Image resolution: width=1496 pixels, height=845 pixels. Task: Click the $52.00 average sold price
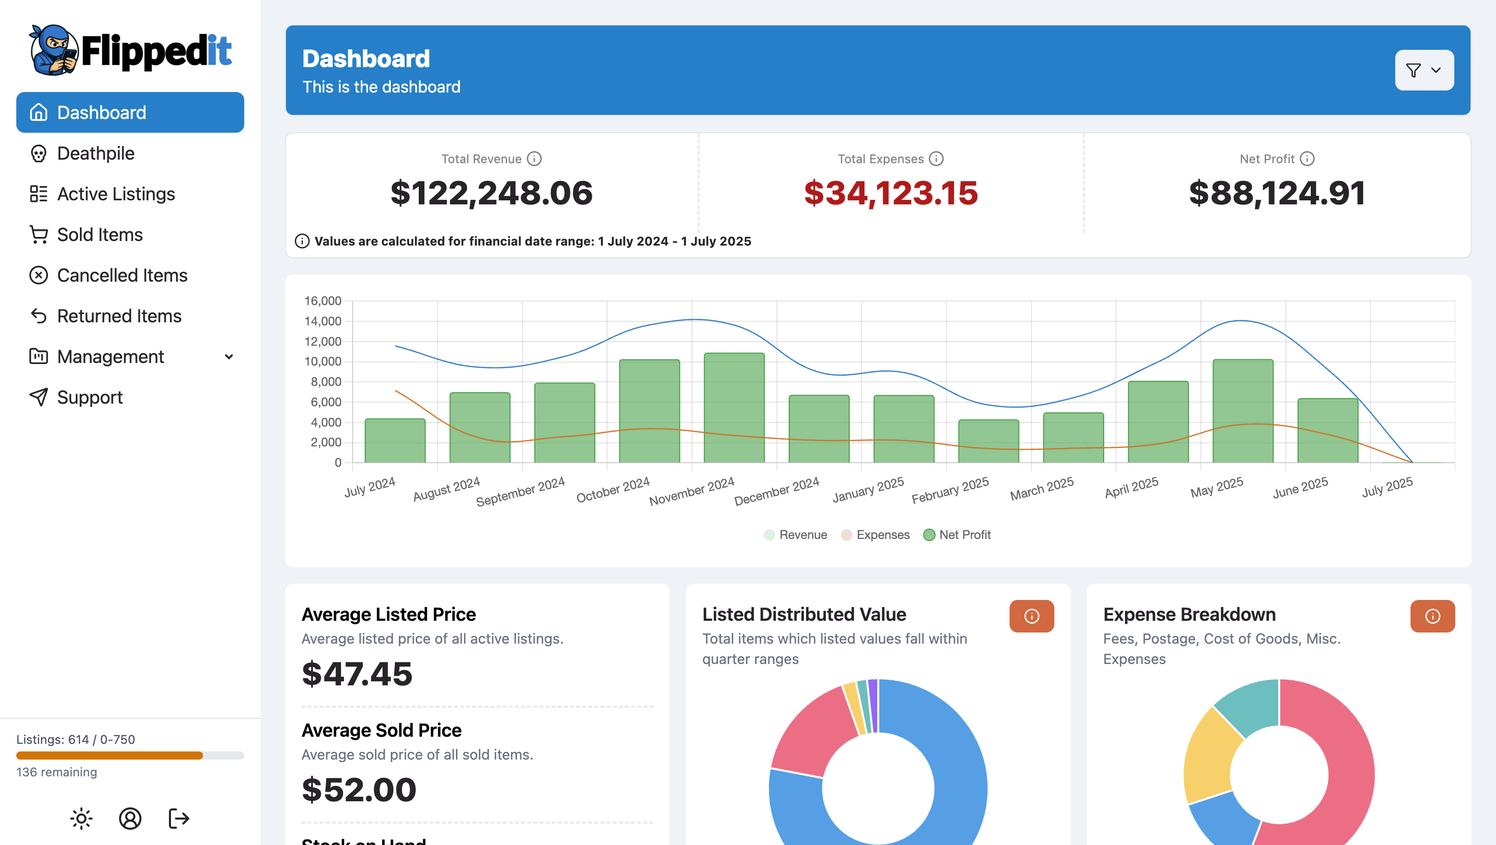click(359, 789)
